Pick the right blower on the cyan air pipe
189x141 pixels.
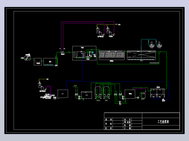coord(159,44)
